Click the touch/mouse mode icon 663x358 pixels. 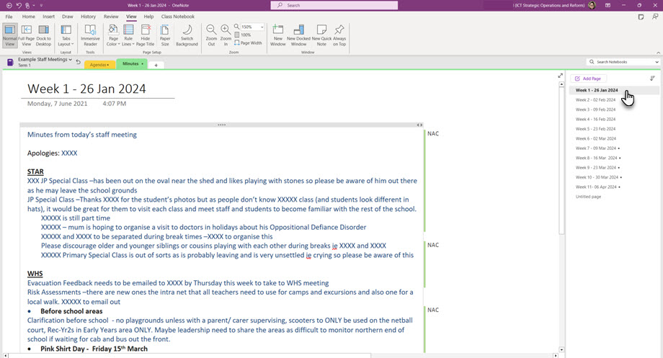point(29,6)
